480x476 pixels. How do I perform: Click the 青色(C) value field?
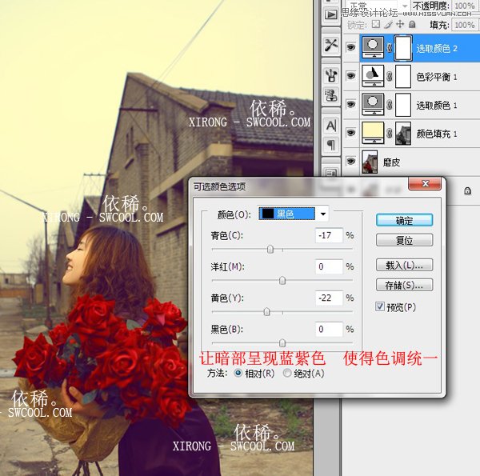[x=329, y=235]
